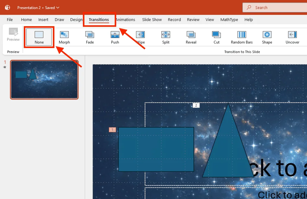Image resolution: width=307 pixels, height=199 pixels.
Task: Apply the Split transition
Action: click(x=166, y=38)
